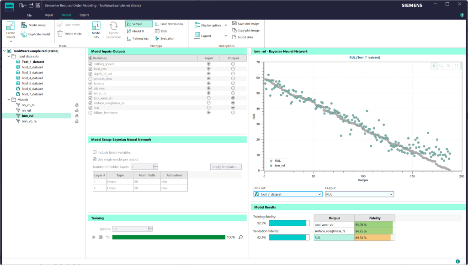Activate the plot pointer tool

pos(434,66)
